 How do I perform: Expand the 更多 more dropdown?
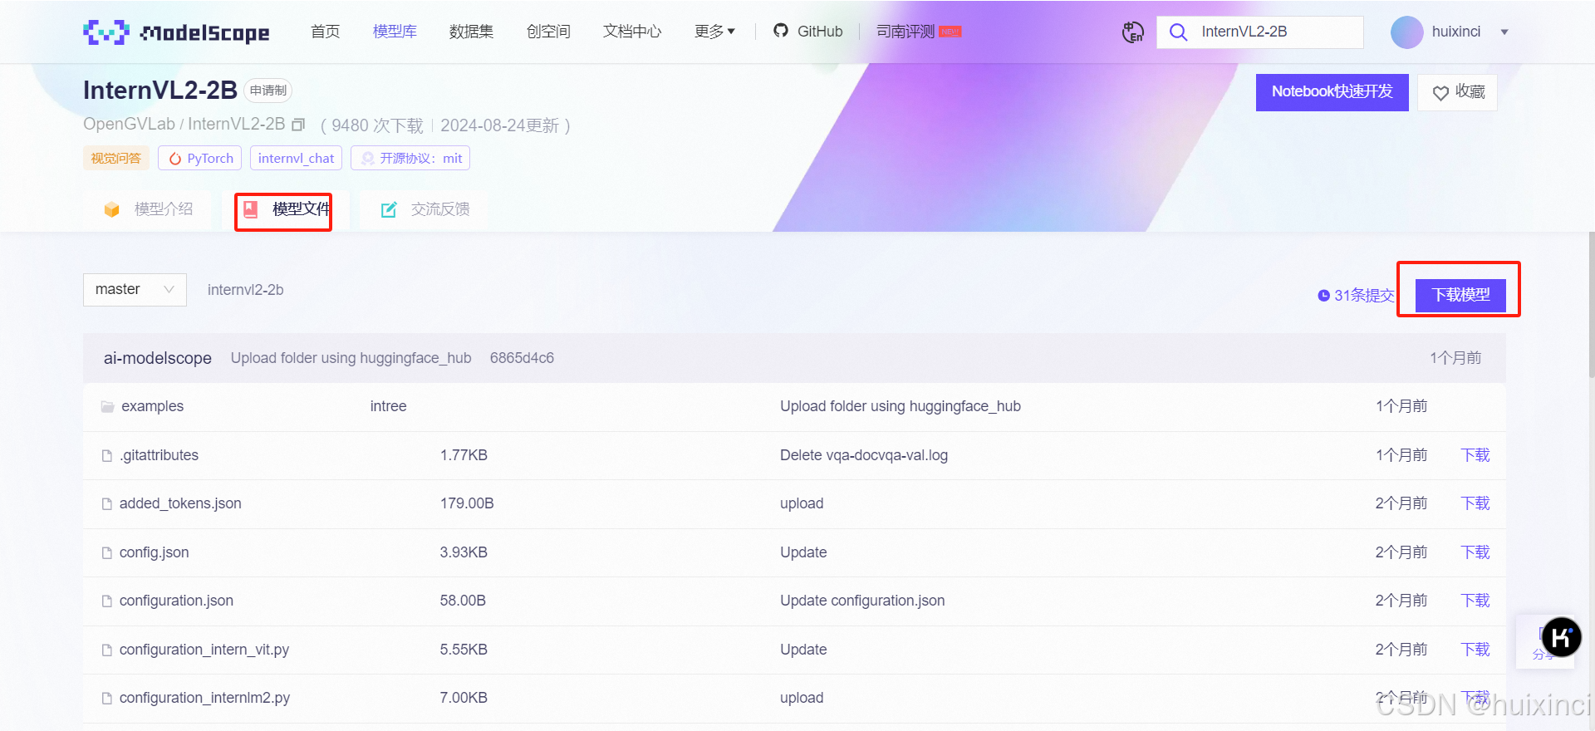714,32
